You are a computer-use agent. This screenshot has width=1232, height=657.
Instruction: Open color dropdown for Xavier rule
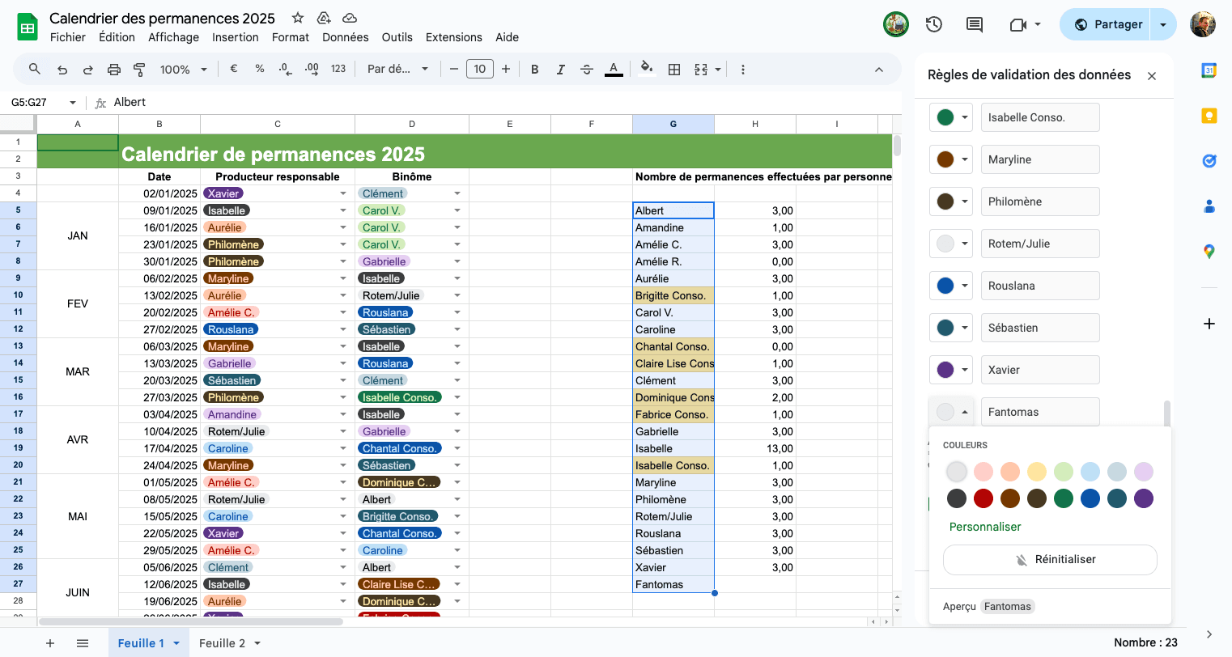click(x=951, y=370)
